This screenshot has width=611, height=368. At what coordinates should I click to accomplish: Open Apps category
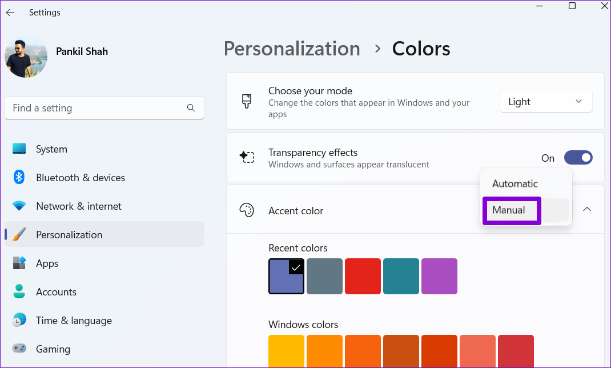point(104,263)
